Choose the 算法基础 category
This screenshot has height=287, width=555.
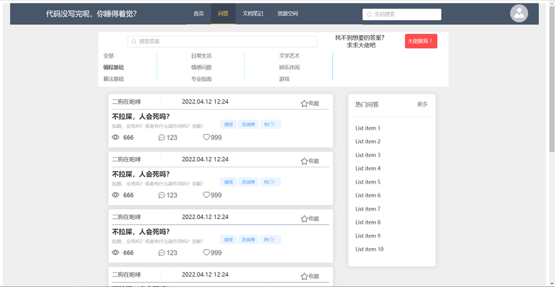[114, 79]
